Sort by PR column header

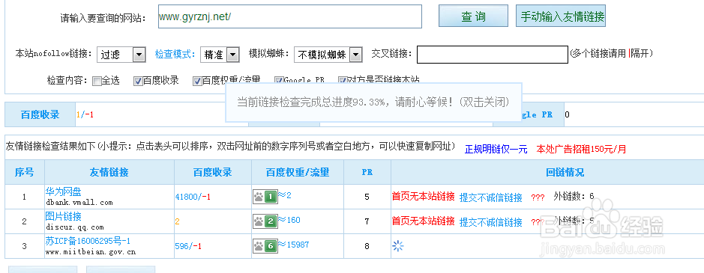367,172
